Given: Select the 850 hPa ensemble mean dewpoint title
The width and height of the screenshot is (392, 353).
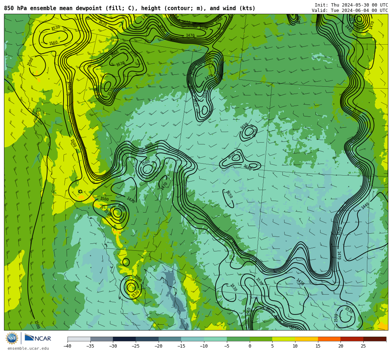Looking at the screenshot, I should (130, 8).
